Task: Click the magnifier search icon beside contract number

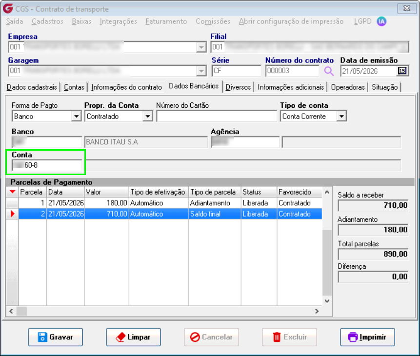Action: point(329,71)
